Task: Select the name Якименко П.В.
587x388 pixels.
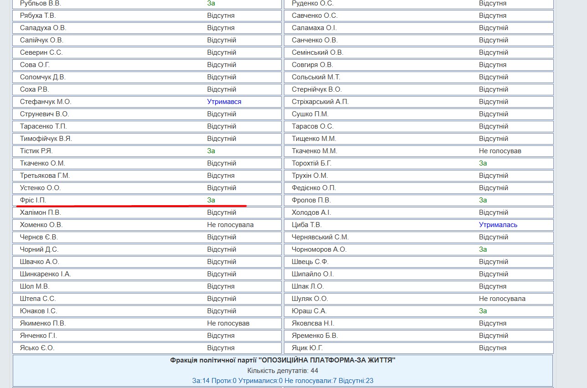Action: tap(43, 323)
